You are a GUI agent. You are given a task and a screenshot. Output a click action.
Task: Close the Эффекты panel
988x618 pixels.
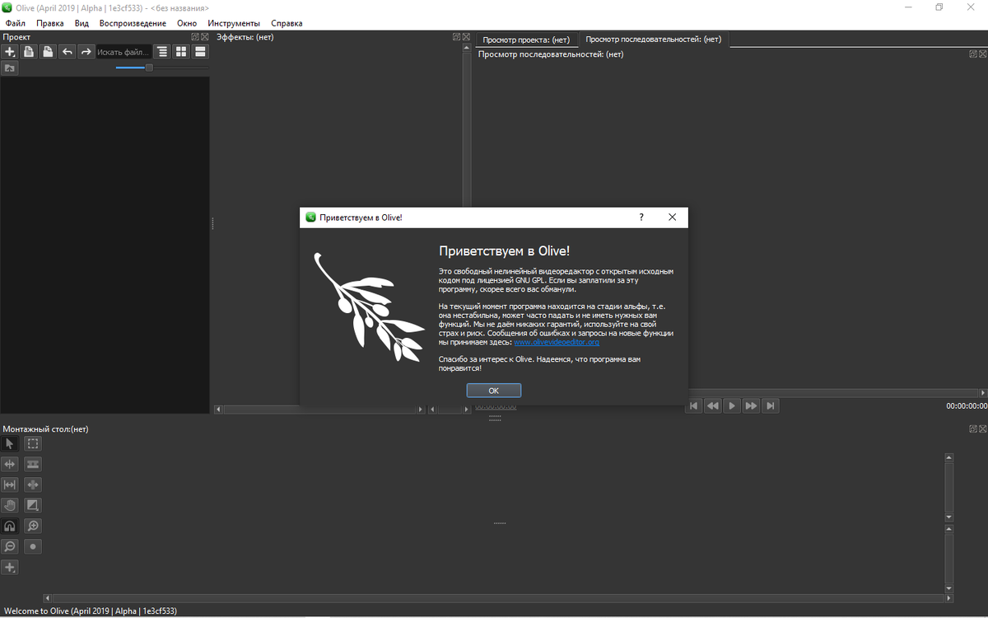pos(465,37)
